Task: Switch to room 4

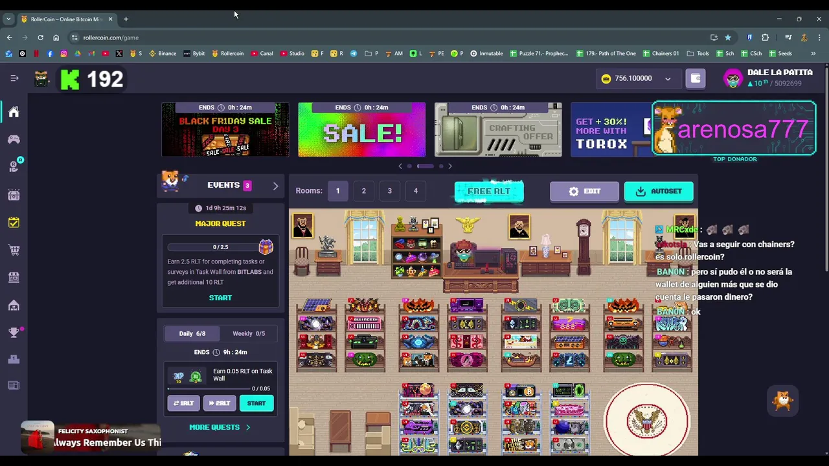Action: [x=415, y=191]
